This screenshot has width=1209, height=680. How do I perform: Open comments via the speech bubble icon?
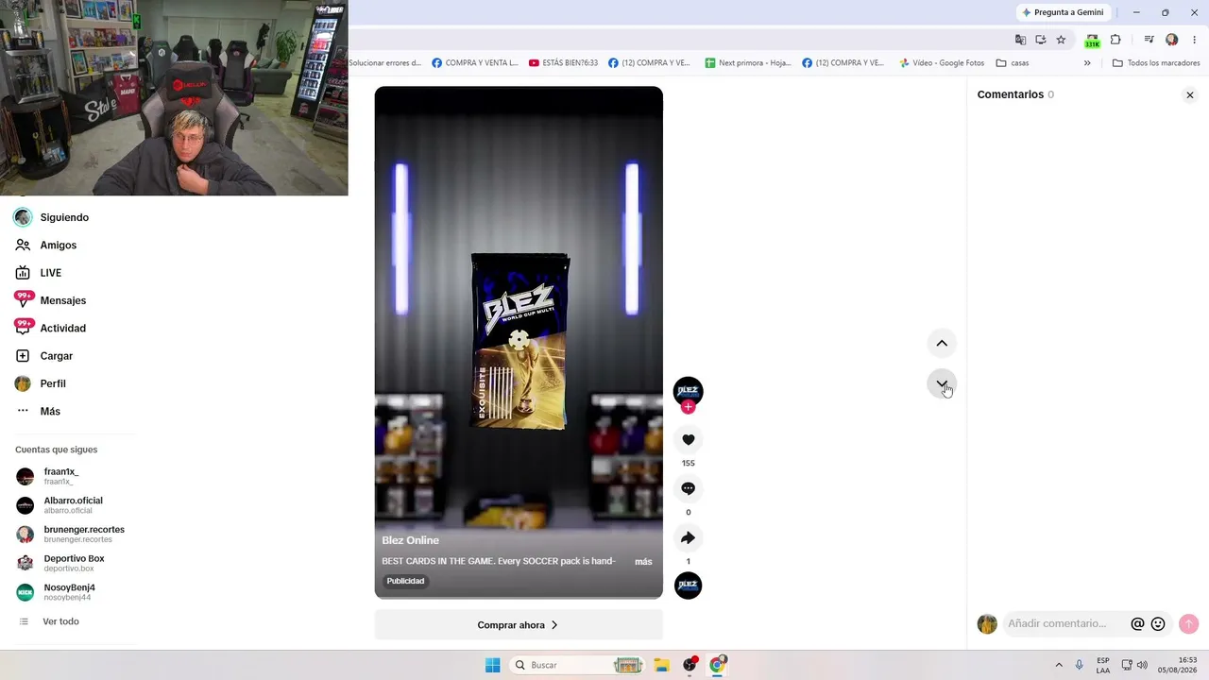coord(688,488)
